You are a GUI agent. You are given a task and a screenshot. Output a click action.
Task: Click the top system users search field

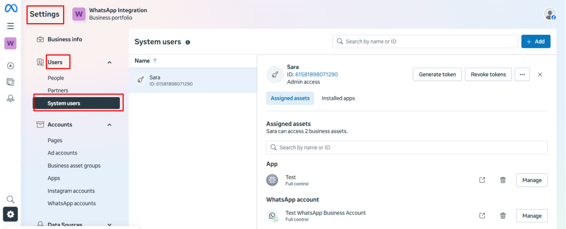(424, 41)
